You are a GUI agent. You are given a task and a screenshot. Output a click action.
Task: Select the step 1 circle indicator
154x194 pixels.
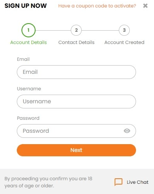[29, 30]
